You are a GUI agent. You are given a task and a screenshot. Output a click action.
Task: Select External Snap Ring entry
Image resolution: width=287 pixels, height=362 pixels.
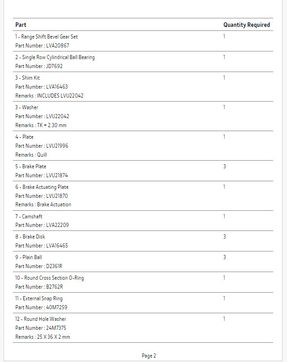[x=39, y=298]
